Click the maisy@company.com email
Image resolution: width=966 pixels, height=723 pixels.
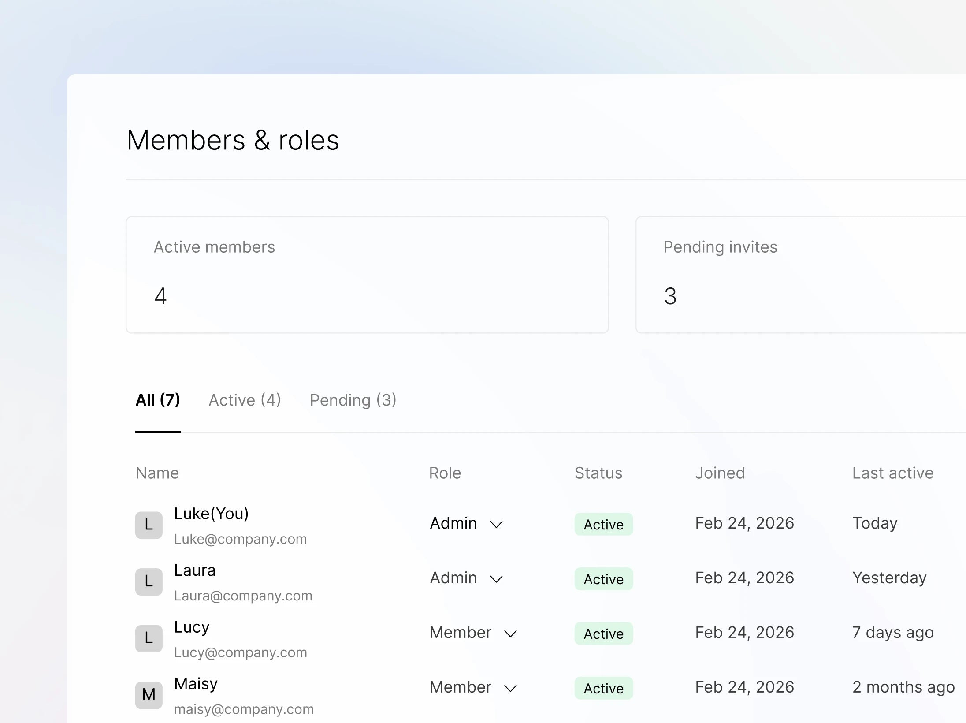(244, 709)
